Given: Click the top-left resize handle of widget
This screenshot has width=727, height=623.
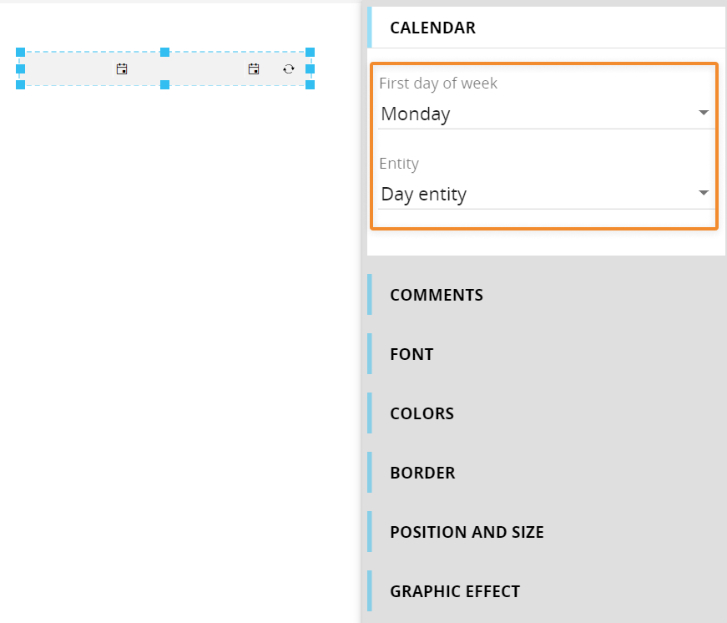Looking at the screenshot, I should coord(20,52).
